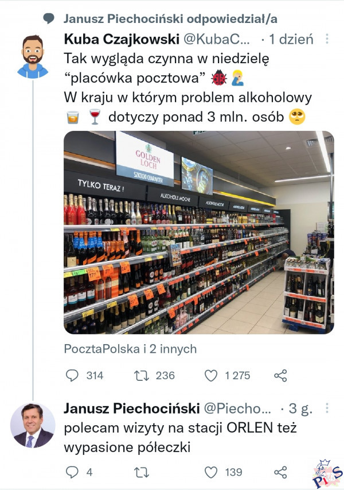Open Janusz Piechociński's profile photo
The width and height of the screenshot is (344, 490).
(x=33, y=425)
